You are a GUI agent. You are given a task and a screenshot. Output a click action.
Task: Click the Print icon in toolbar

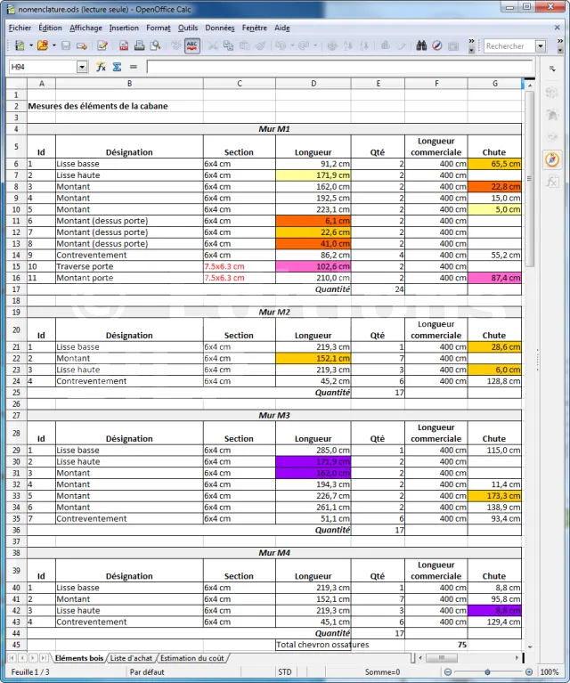point(137,45)
